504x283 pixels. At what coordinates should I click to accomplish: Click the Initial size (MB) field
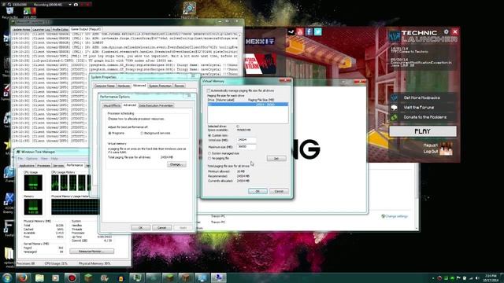click(246, 140)
